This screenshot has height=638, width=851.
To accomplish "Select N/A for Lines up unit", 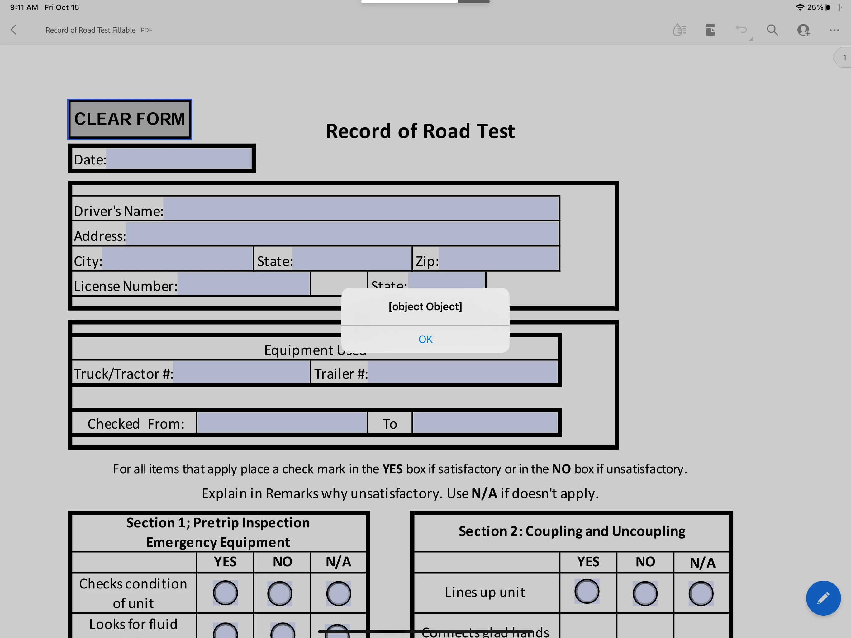I will [x=701, y=593].
